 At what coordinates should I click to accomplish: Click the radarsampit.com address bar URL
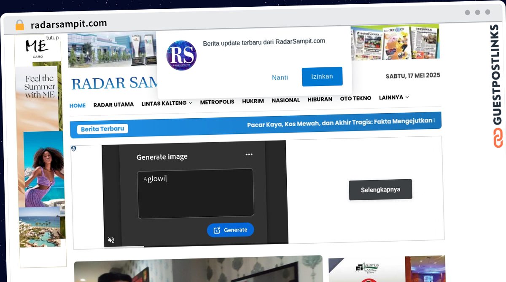pyautogui.click(x=69, y=24)
